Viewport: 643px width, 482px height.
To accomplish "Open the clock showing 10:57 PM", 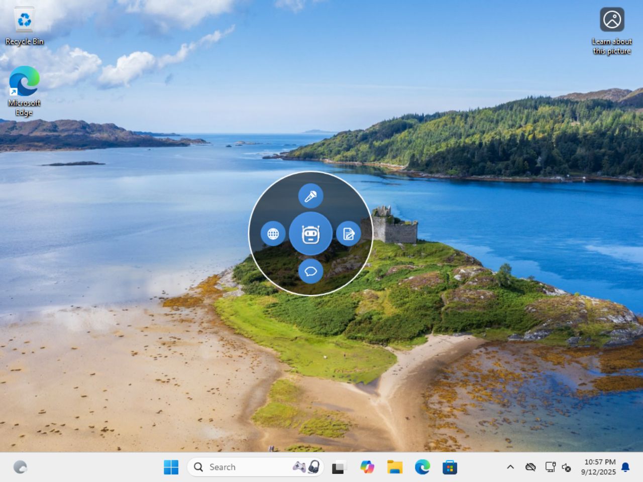I will (598, 467).
